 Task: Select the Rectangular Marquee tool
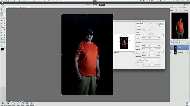click(x=4, y=13)
